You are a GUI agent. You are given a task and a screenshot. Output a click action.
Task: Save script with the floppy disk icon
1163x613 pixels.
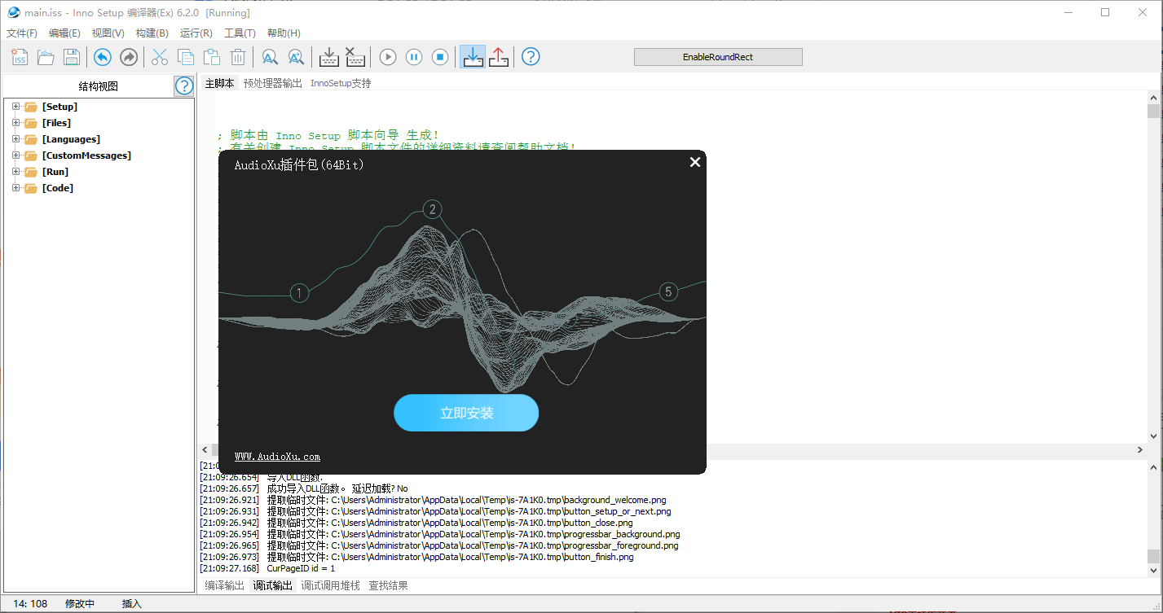pos(72,57)
